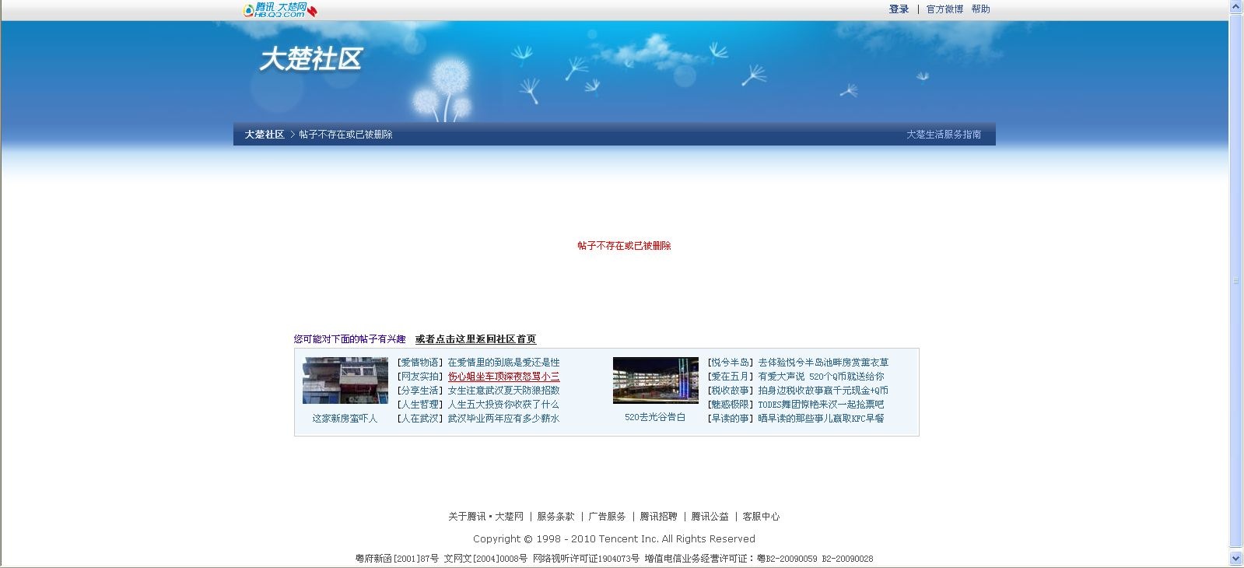Click license text 文网文[2004]0008号
Screen dimensions: 1244x568
[485, 559]
